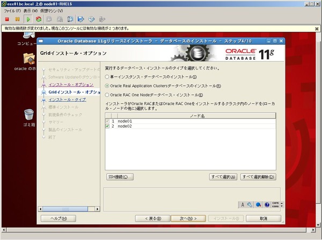Click the console vertical scrollbar down arrow
Screen dimensions: 322x240
point(318,225)
